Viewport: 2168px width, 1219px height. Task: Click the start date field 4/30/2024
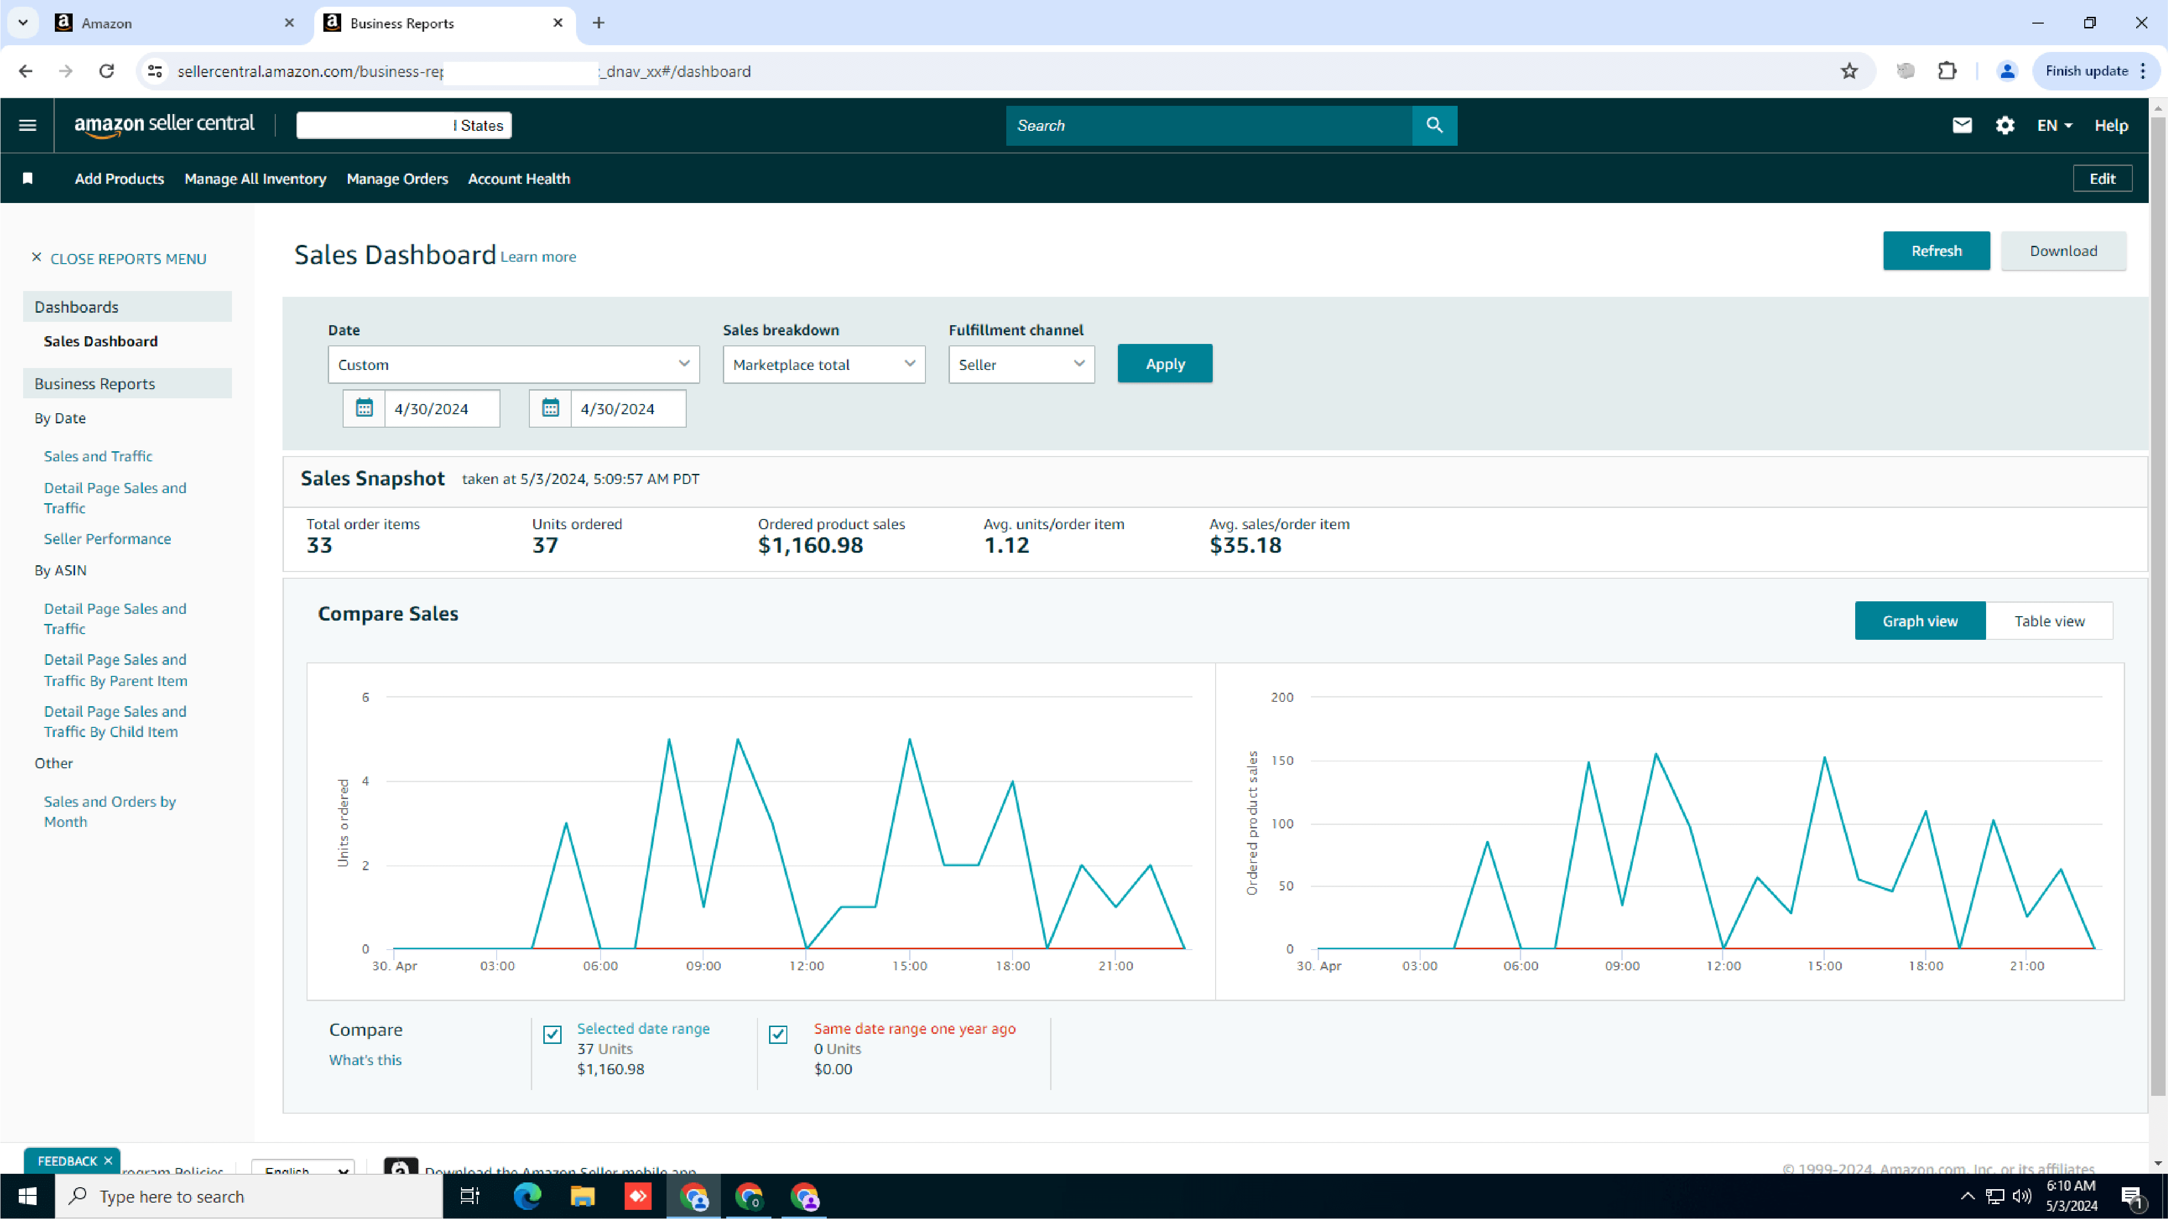442,408
